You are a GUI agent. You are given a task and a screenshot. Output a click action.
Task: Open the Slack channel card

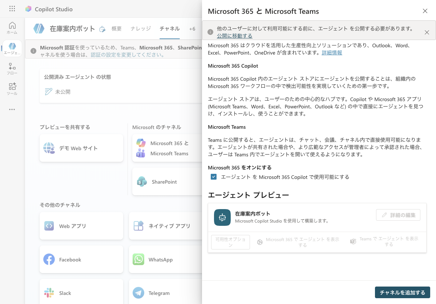tap(81, 292)
